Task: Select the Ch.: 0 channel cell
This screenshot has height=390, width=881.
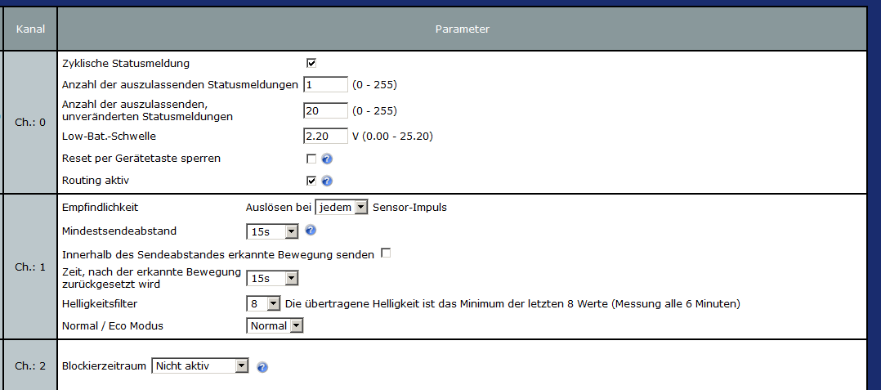Action: coord(30,122)
